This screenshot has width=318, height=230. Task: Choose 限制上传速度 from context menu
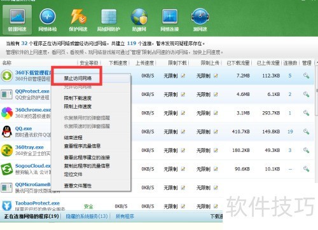point(78,106)
